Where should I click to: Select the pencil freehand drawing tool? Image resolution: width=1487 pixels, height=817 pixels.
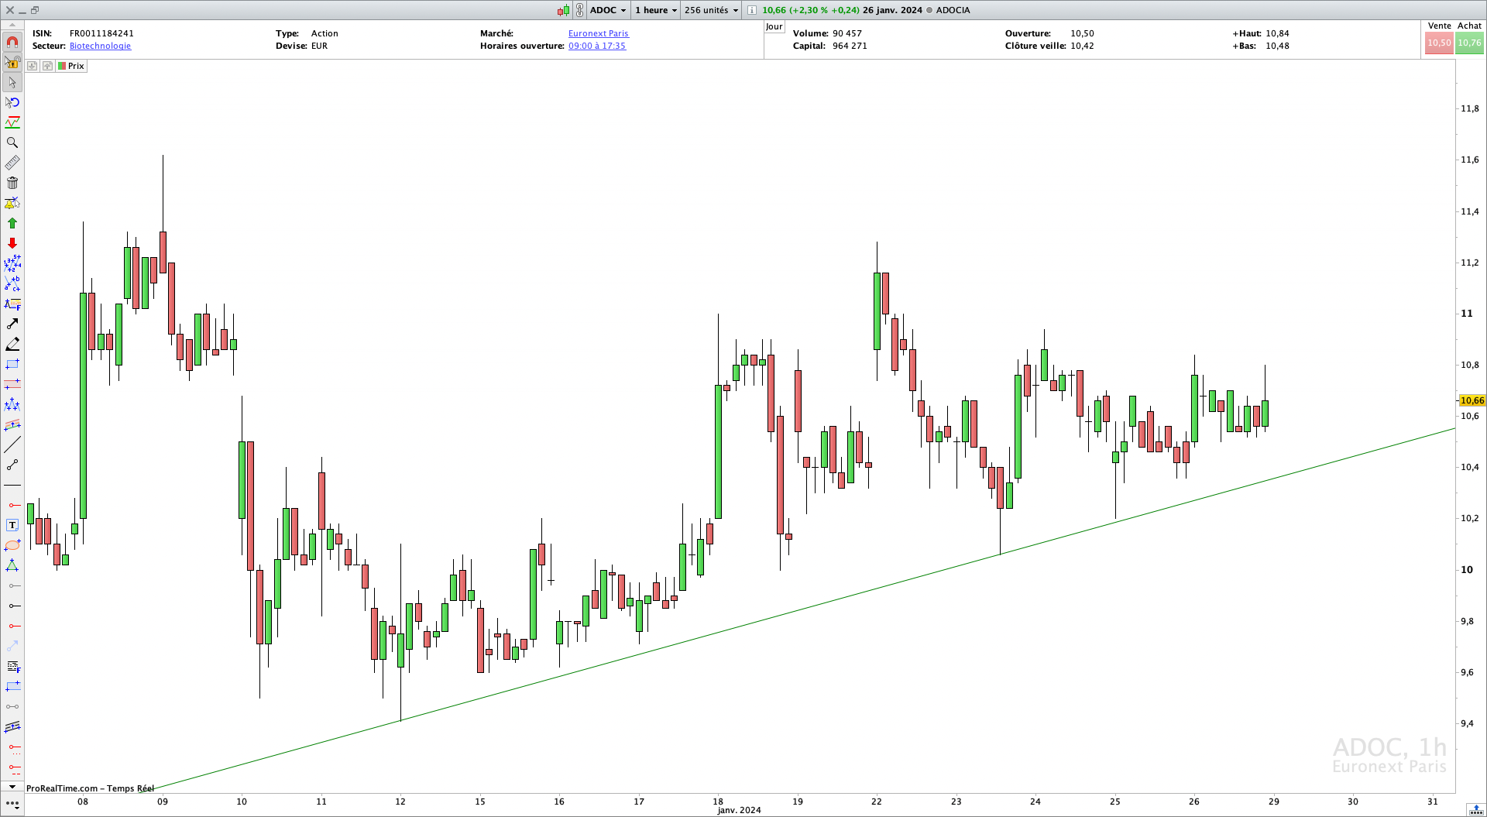coord(12,344)
